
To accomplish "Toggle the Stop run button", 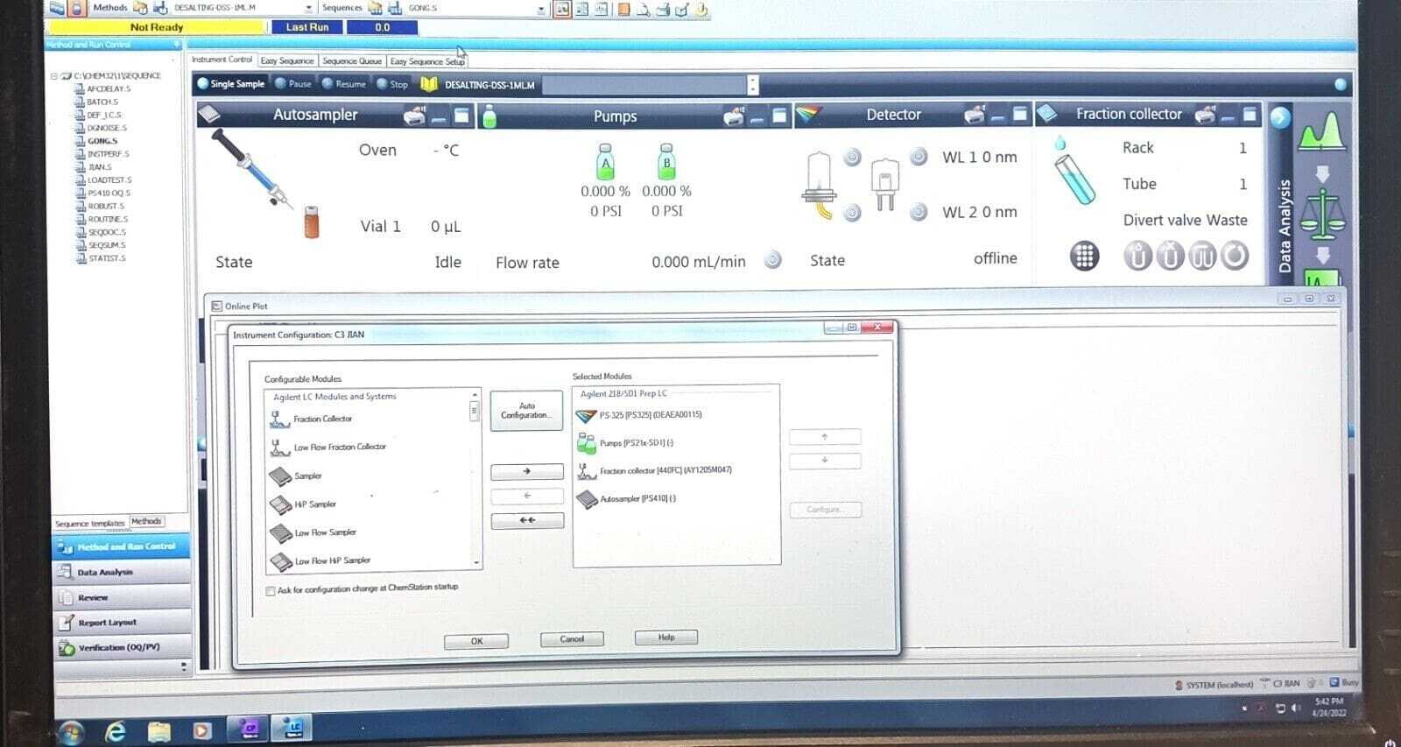I will [x=392, y=84].
